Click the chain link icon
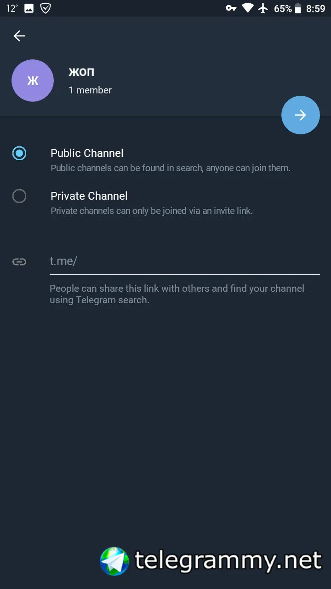331x589 pixels. [19, 262]
